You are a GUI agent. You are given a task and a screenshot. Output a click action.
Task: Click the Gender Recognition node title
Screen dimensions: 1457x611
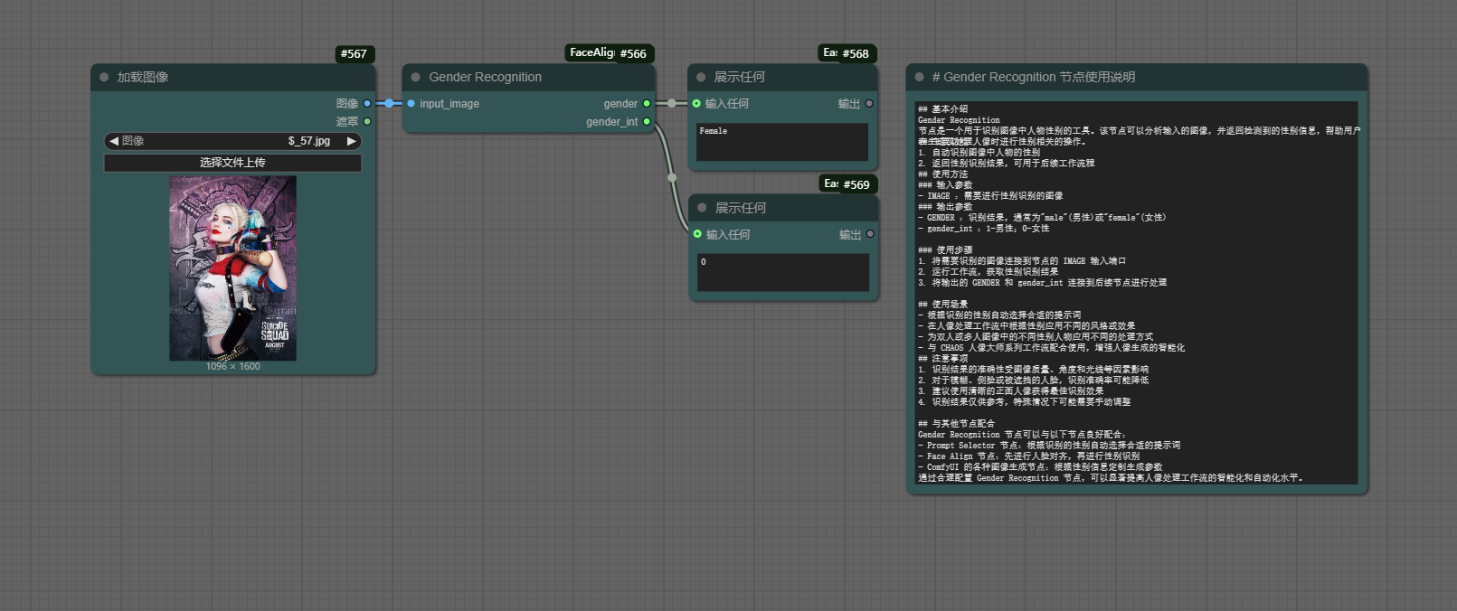point(485,78)
